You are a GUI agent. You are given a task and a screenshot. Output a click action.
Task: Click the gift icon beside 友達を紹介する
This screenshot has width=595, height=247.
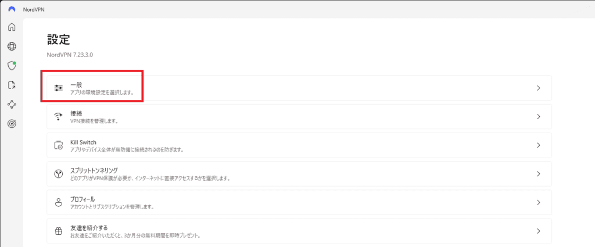(x=58, y=231)
